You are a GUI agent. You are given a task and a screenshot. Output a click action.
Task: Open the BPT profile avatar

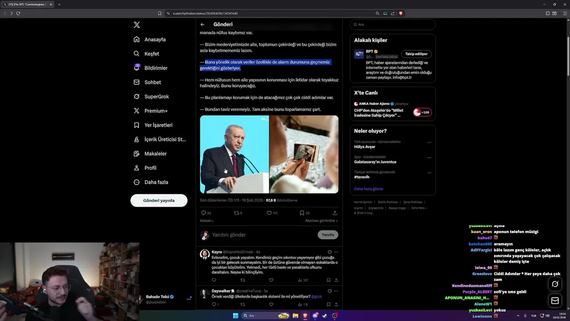[359, 54]
